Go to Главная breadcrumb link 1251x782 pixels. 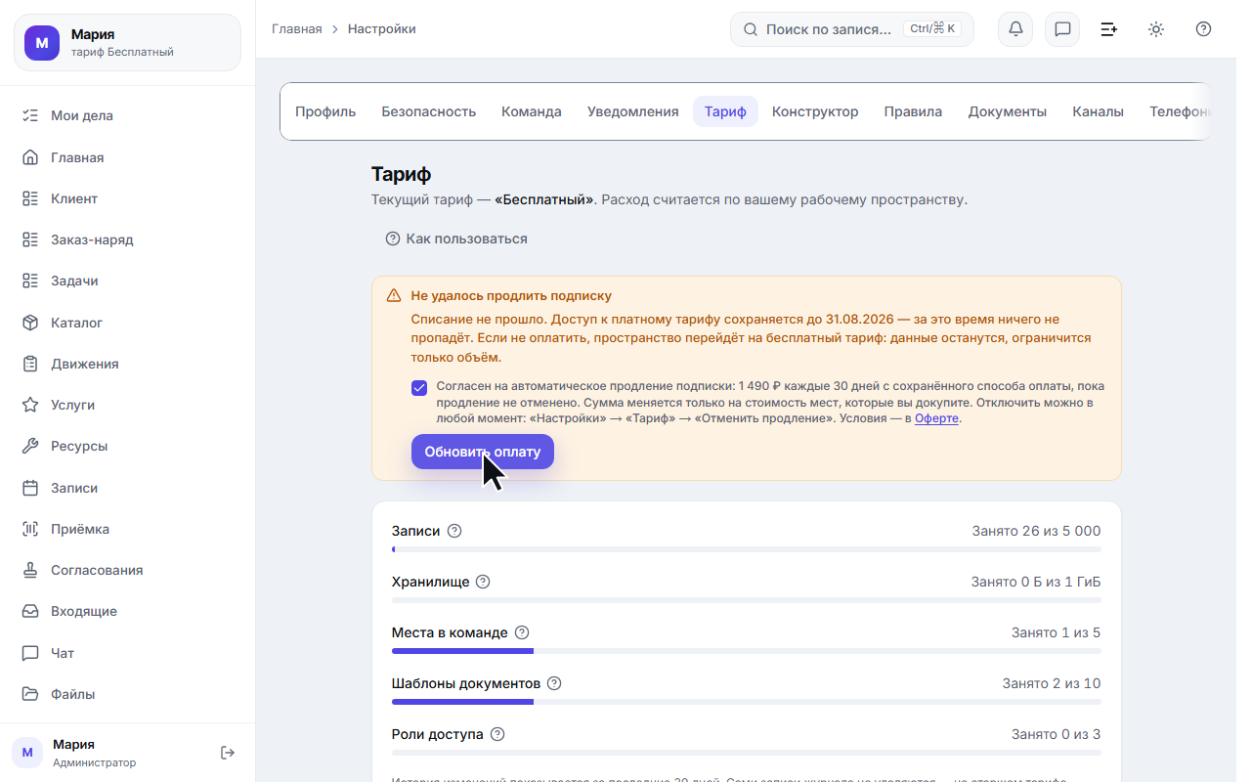tap(296, 29)
